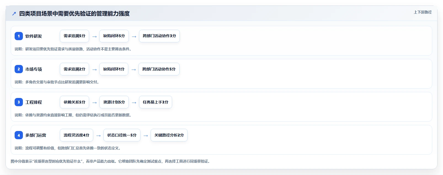443x175 pixels.
Task: Click the 软件研发 row label
Action: pyautogui.click(x=34, y=36)
